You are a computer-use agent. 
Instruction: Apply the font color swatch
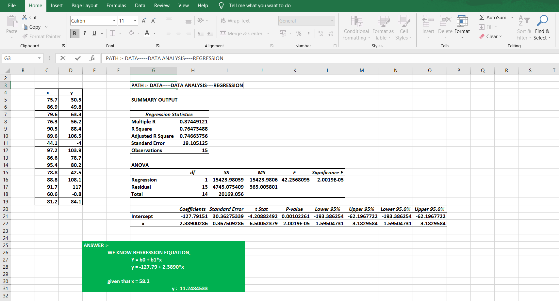[147, 33]
